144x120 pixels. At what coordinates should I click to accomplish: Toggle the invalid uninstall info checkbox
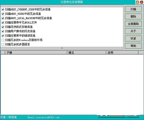(x=3, y=27)
